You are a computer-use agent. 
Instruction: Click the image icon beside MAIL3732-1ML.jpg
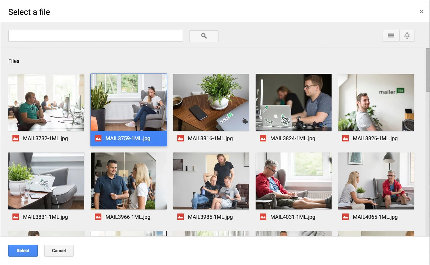[16, 138]
